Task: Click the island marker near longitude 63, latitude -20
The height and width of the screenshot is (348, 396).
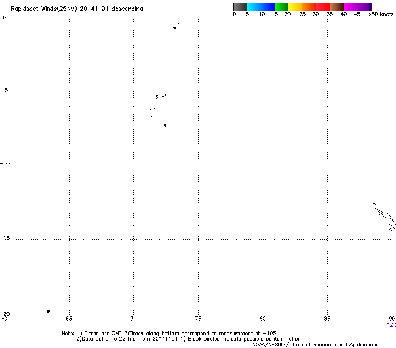Action: 48,312
